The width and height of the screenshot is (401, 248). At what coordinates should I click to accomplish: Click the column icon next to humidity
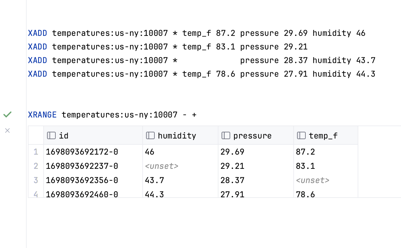tap(150, 135)
